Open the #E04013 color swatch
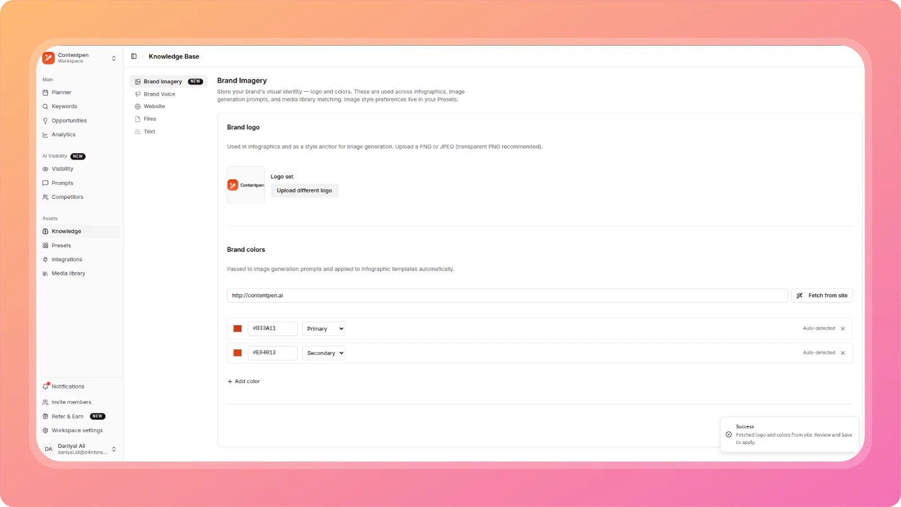901x507 pixels. 238,353
